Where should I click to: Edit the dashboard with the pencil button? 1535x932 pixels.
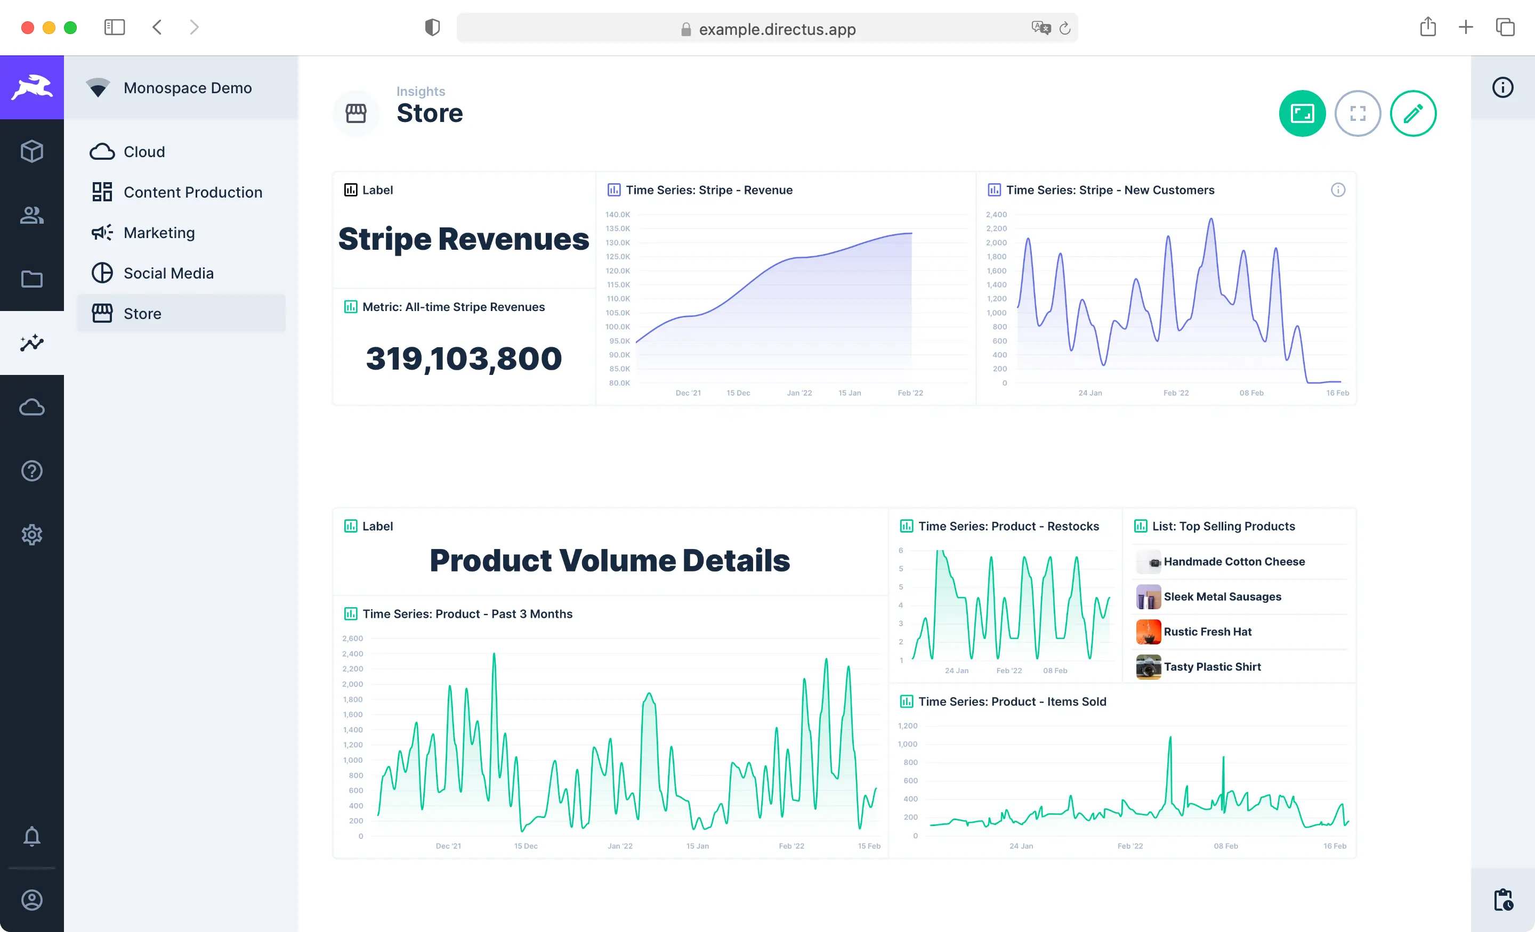1413,113
